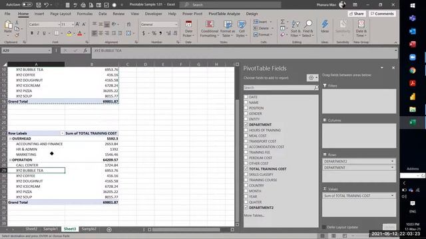Collapse the OVERHEAD group
426x239 pixels.
(10, 139)
